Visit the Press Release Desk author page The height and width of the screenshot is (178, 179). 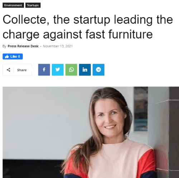coord(23,46)
